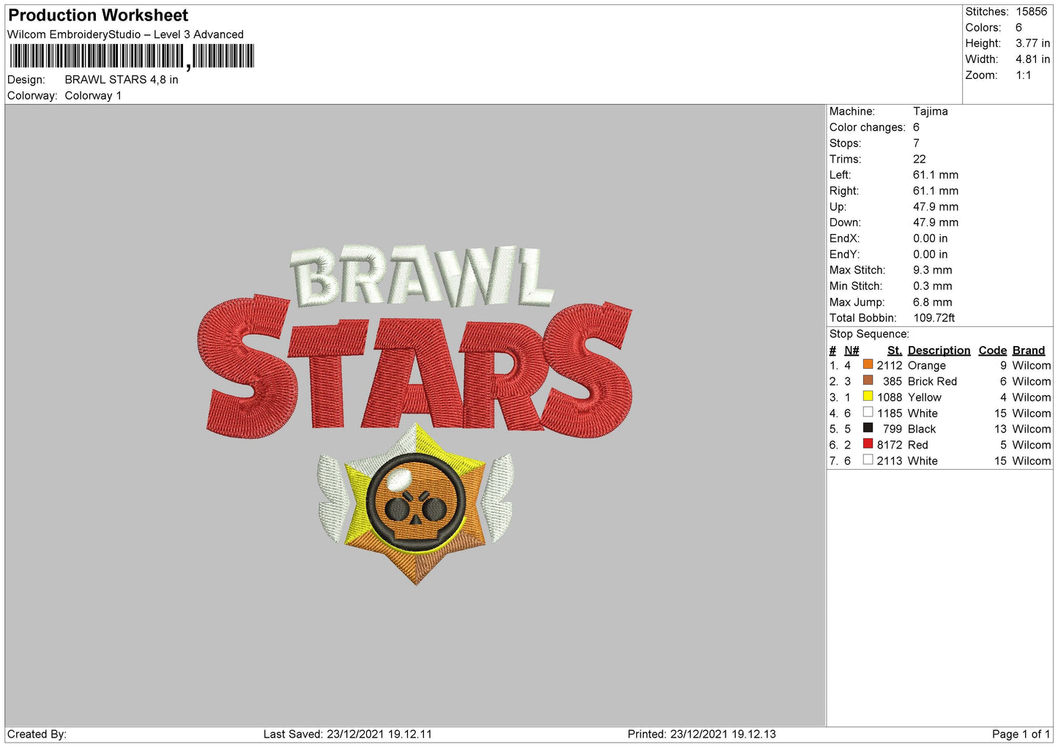
Task: Click the Orange thread color swatch
Action: tap(868, 364)
